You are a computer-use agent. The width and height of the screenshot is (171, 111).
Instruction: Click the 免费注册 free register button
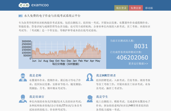pyautogui.click(x=136, y=8)
